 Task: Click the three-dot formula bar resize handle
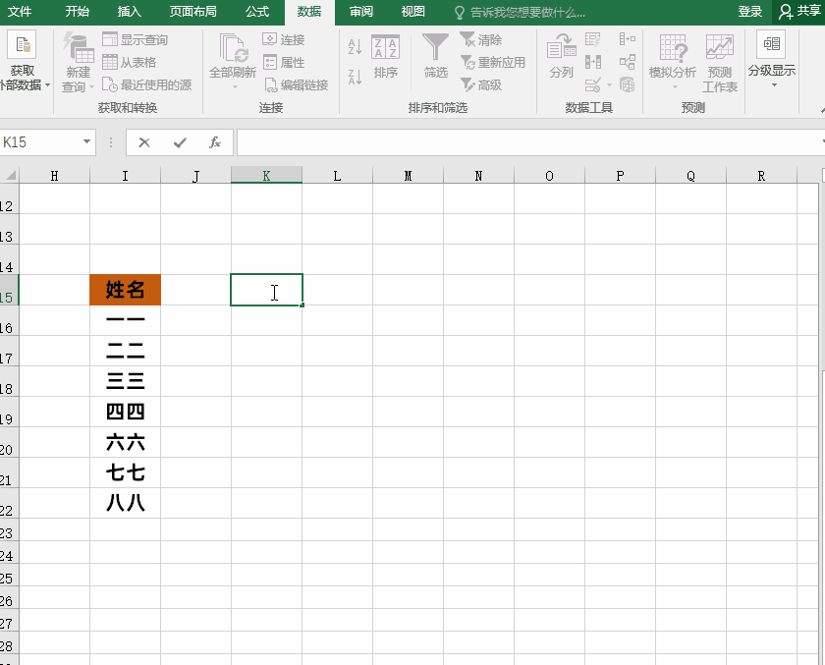click(x=111, y=142)
